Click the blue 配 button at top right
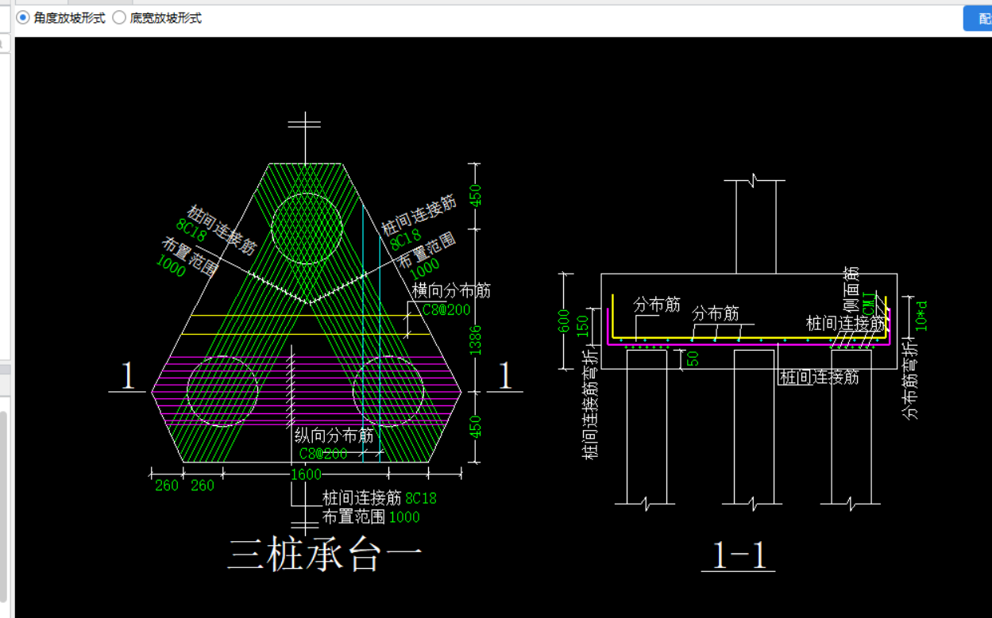This screenshot has width=992, height=618. pos(978,18)
